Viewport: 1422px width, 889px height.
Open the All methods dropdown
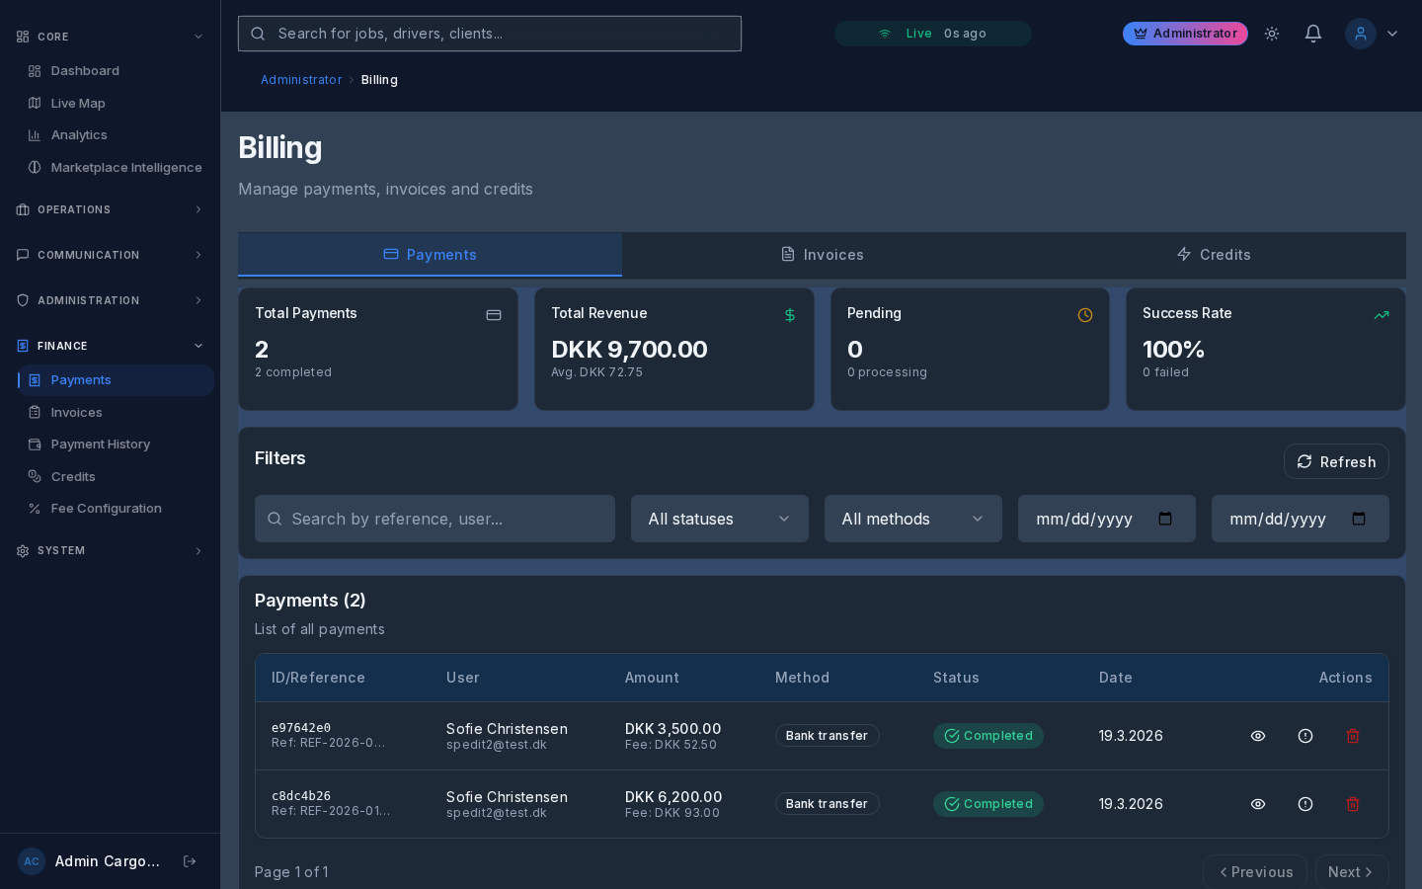[912, 519]
